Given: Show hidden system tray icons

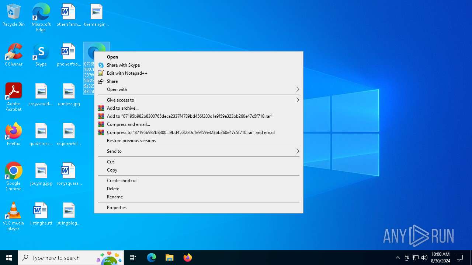Looking at the screenshot, I should (398, 258).
